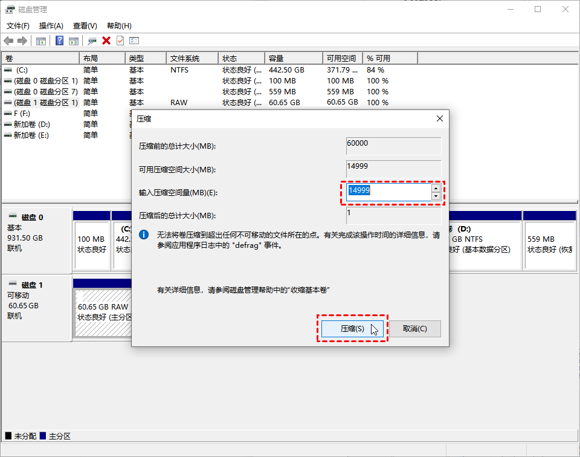580x457 pixels.
Task: Click the 压缩(S) button
Action: [352, 329]
